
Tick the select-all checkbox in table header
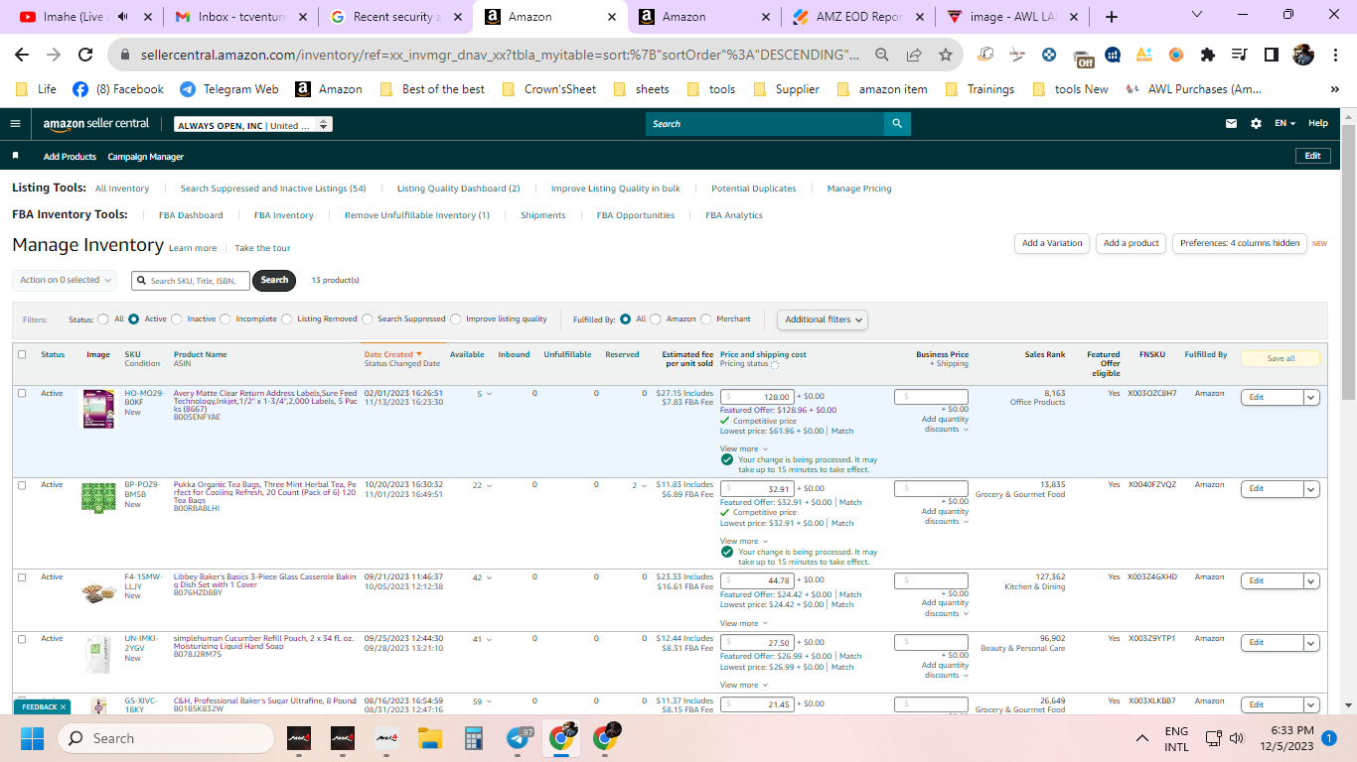point(22,354)
